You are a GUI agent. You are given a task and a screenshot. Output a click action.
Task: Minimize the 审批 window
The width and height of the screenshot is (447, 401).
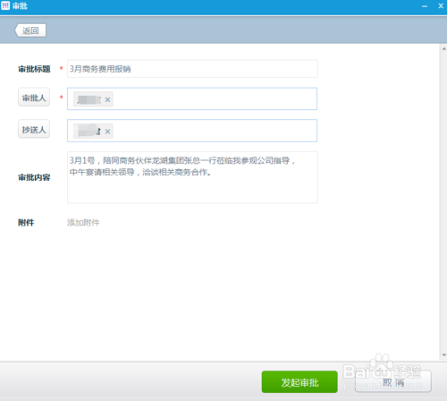coord(425,6)
